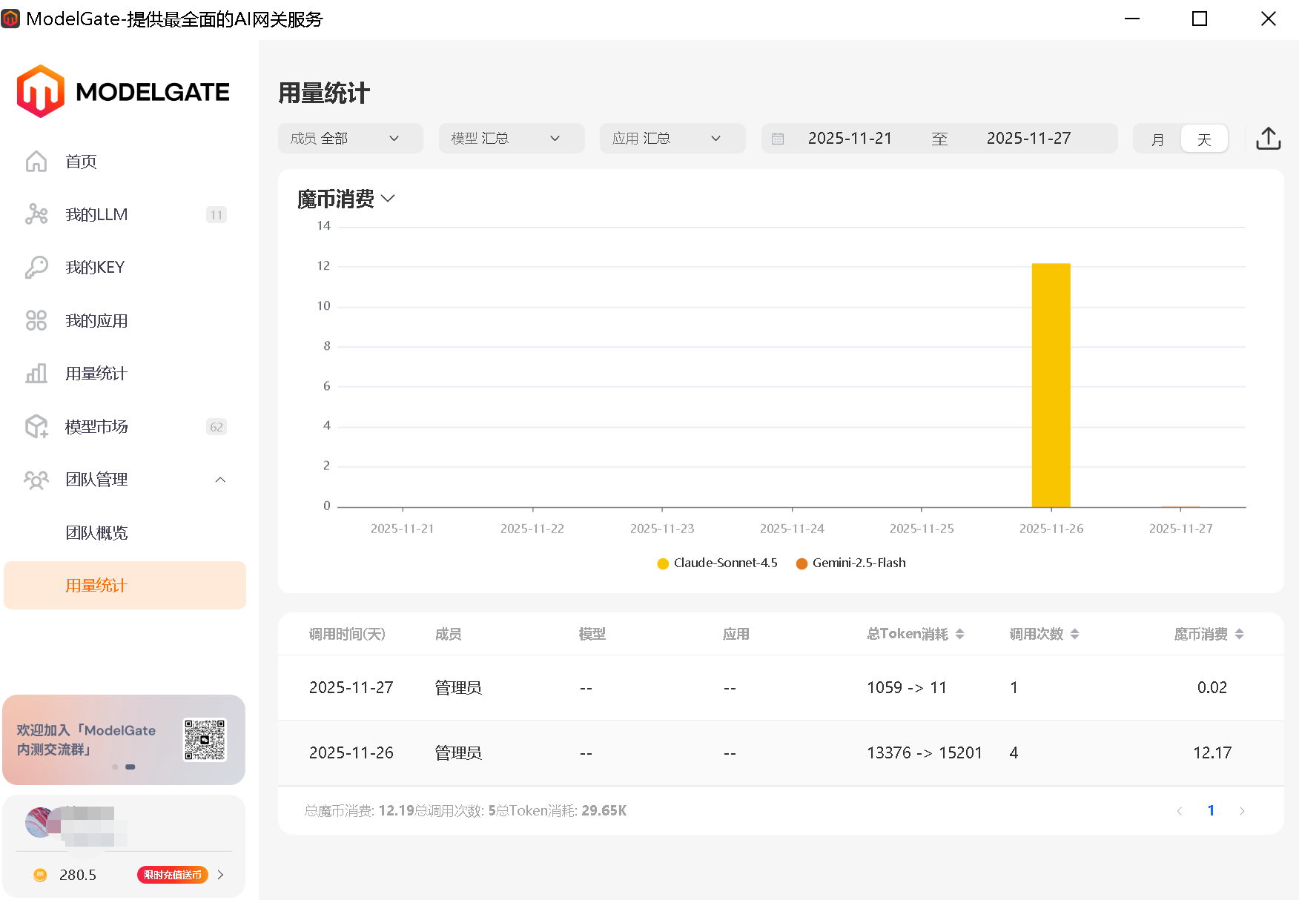The height and width of the screenshot is (900, 1299).
Task: Open the 用量统计 sidebar item
Action: tap(95, 373)
